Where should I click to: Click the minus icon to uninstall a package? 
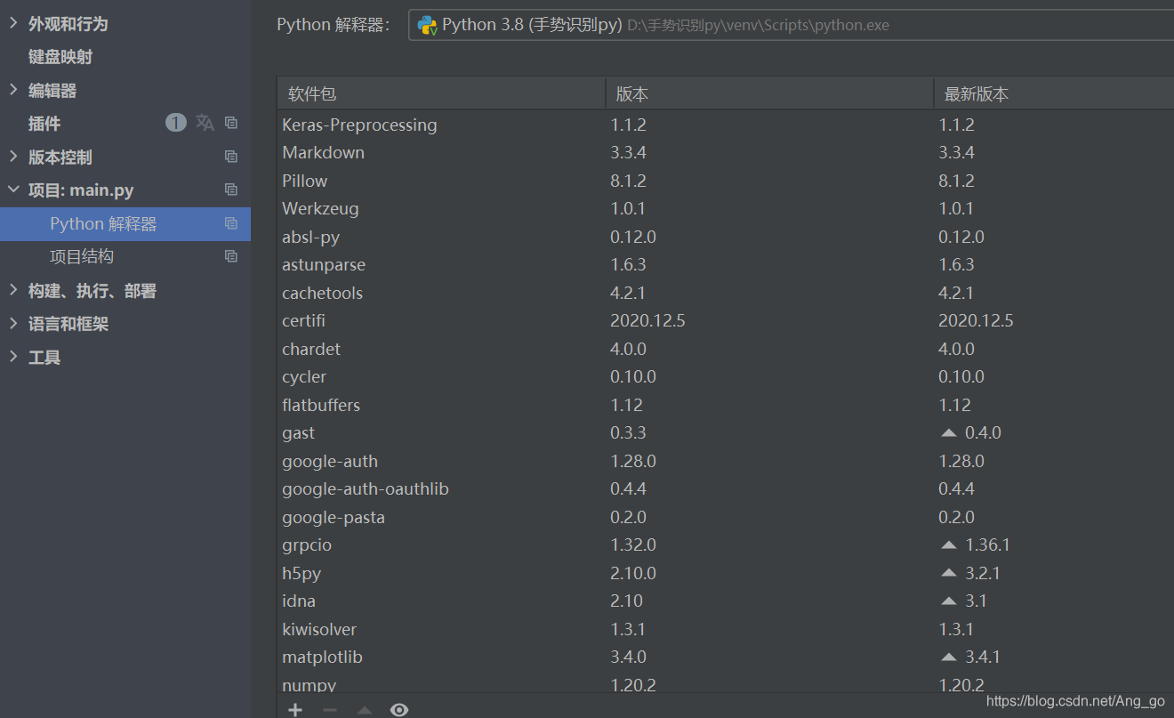tap(329, 709)
